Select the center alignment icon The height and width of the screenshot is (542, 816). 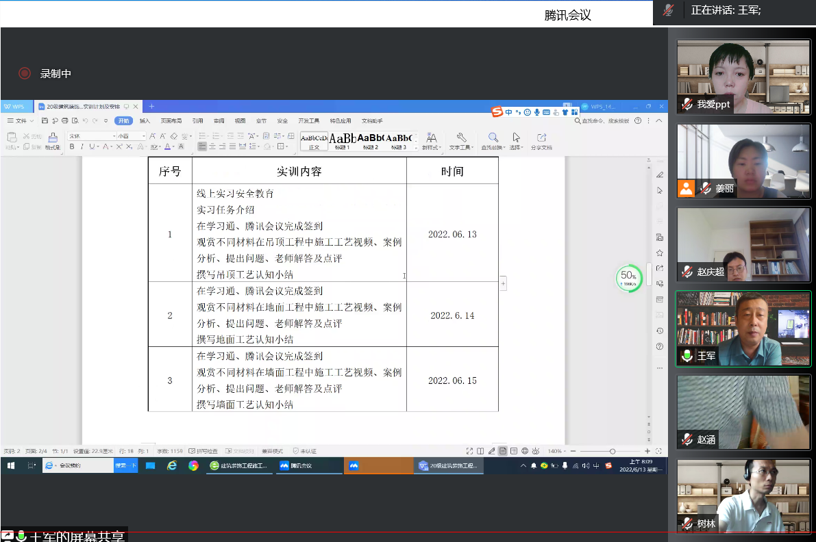pos(212,146)
